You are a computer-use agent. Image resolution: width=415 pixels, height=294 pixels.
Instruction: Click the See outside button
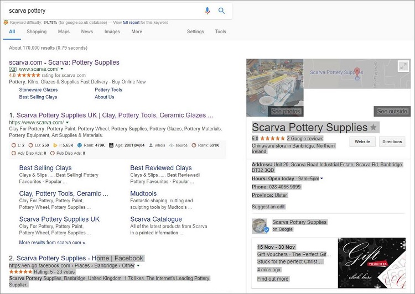(x=392, y=111)
